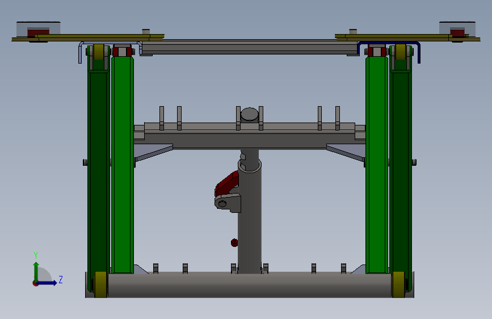Pick the bottom-left yellow wheel
This screenshot has width=492, height=319.
click(100, 284)
